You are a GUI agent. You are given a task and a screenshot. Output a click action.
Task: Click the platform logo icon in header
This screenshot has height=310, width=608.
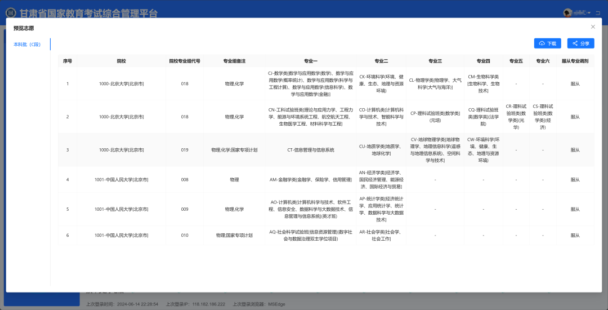click(11, 13)
